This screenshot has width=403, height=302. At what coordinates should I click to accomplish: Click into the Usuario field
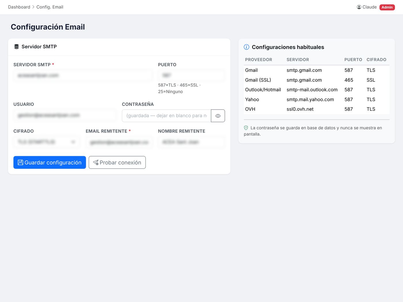click(x=65, y=115)
